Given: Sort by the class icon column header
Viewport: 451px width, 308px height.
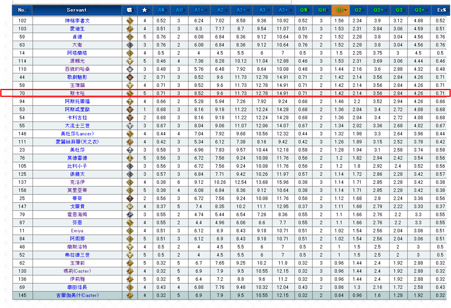Looking at the screenshot, I should point(130,10).
